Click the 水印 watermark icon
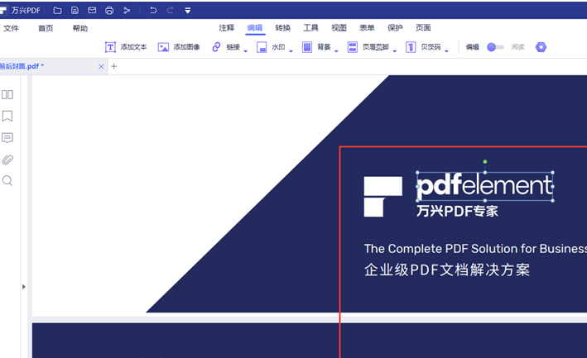Screen dimensions: 587x358 (x=262, y=47)
